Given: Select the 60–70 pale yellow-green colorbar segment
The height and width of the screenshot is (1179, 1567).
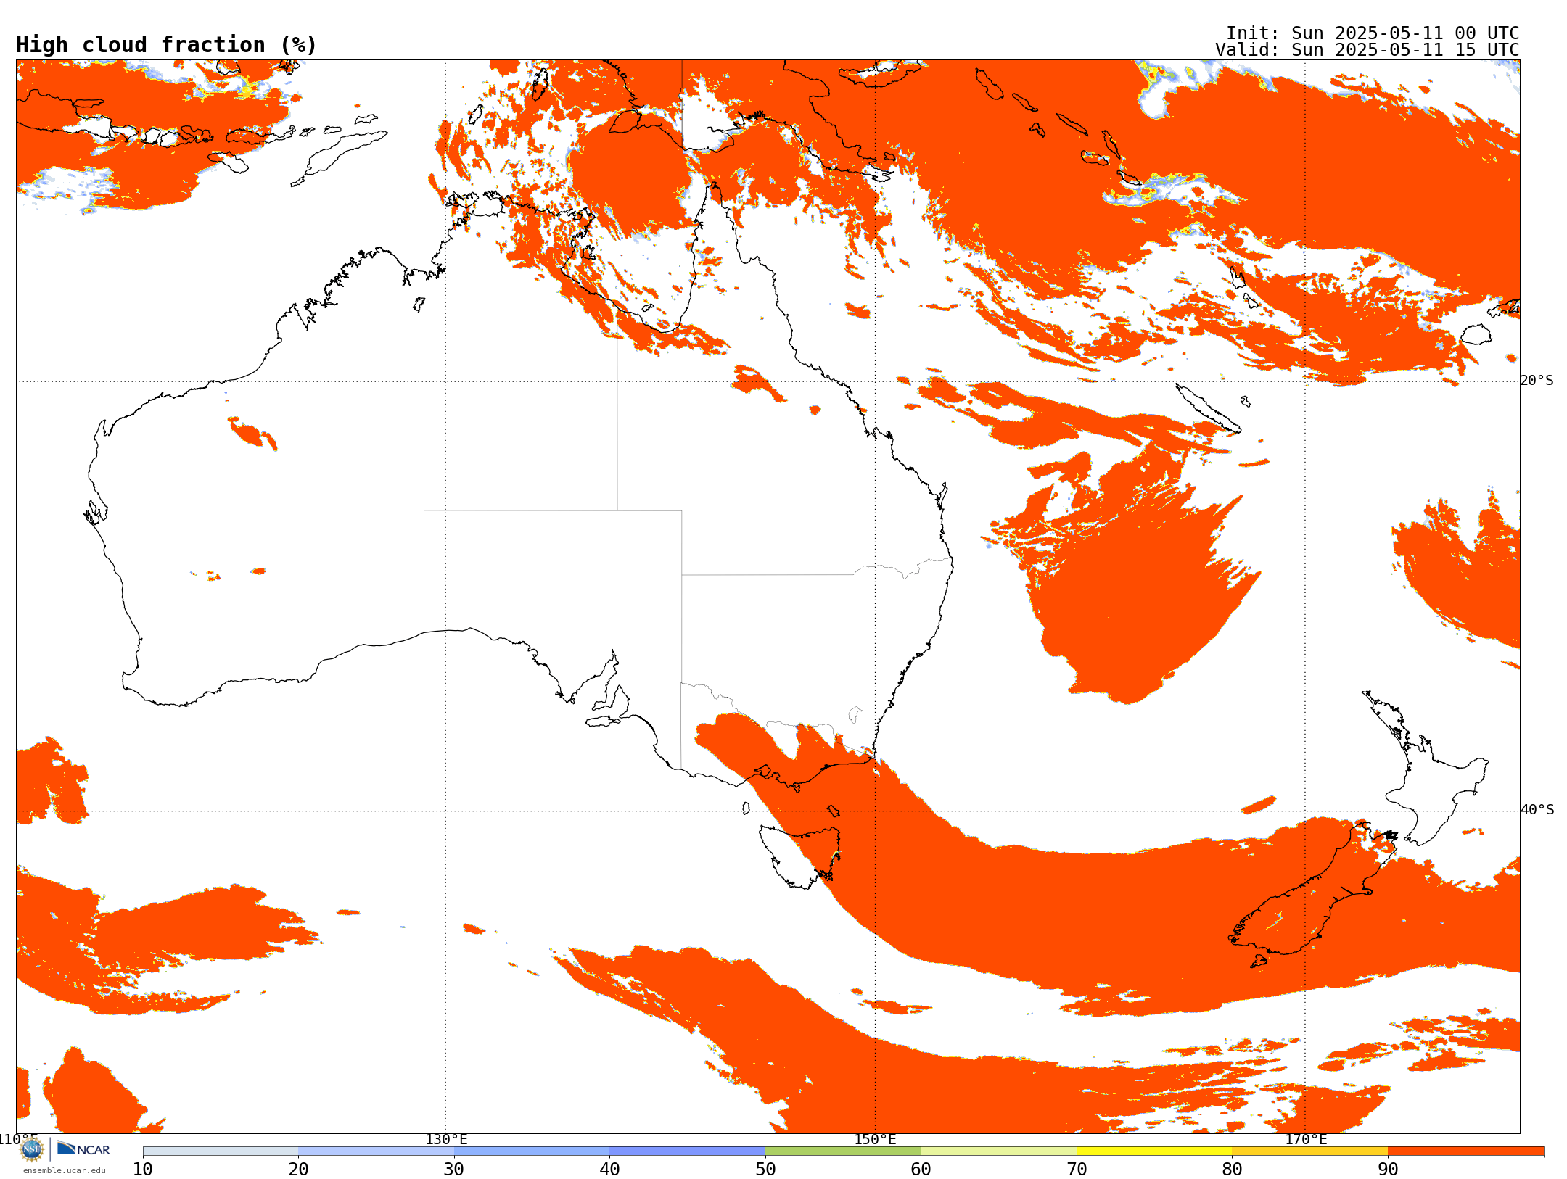Looking at the screenshot, I should [x=998, y=1151].
